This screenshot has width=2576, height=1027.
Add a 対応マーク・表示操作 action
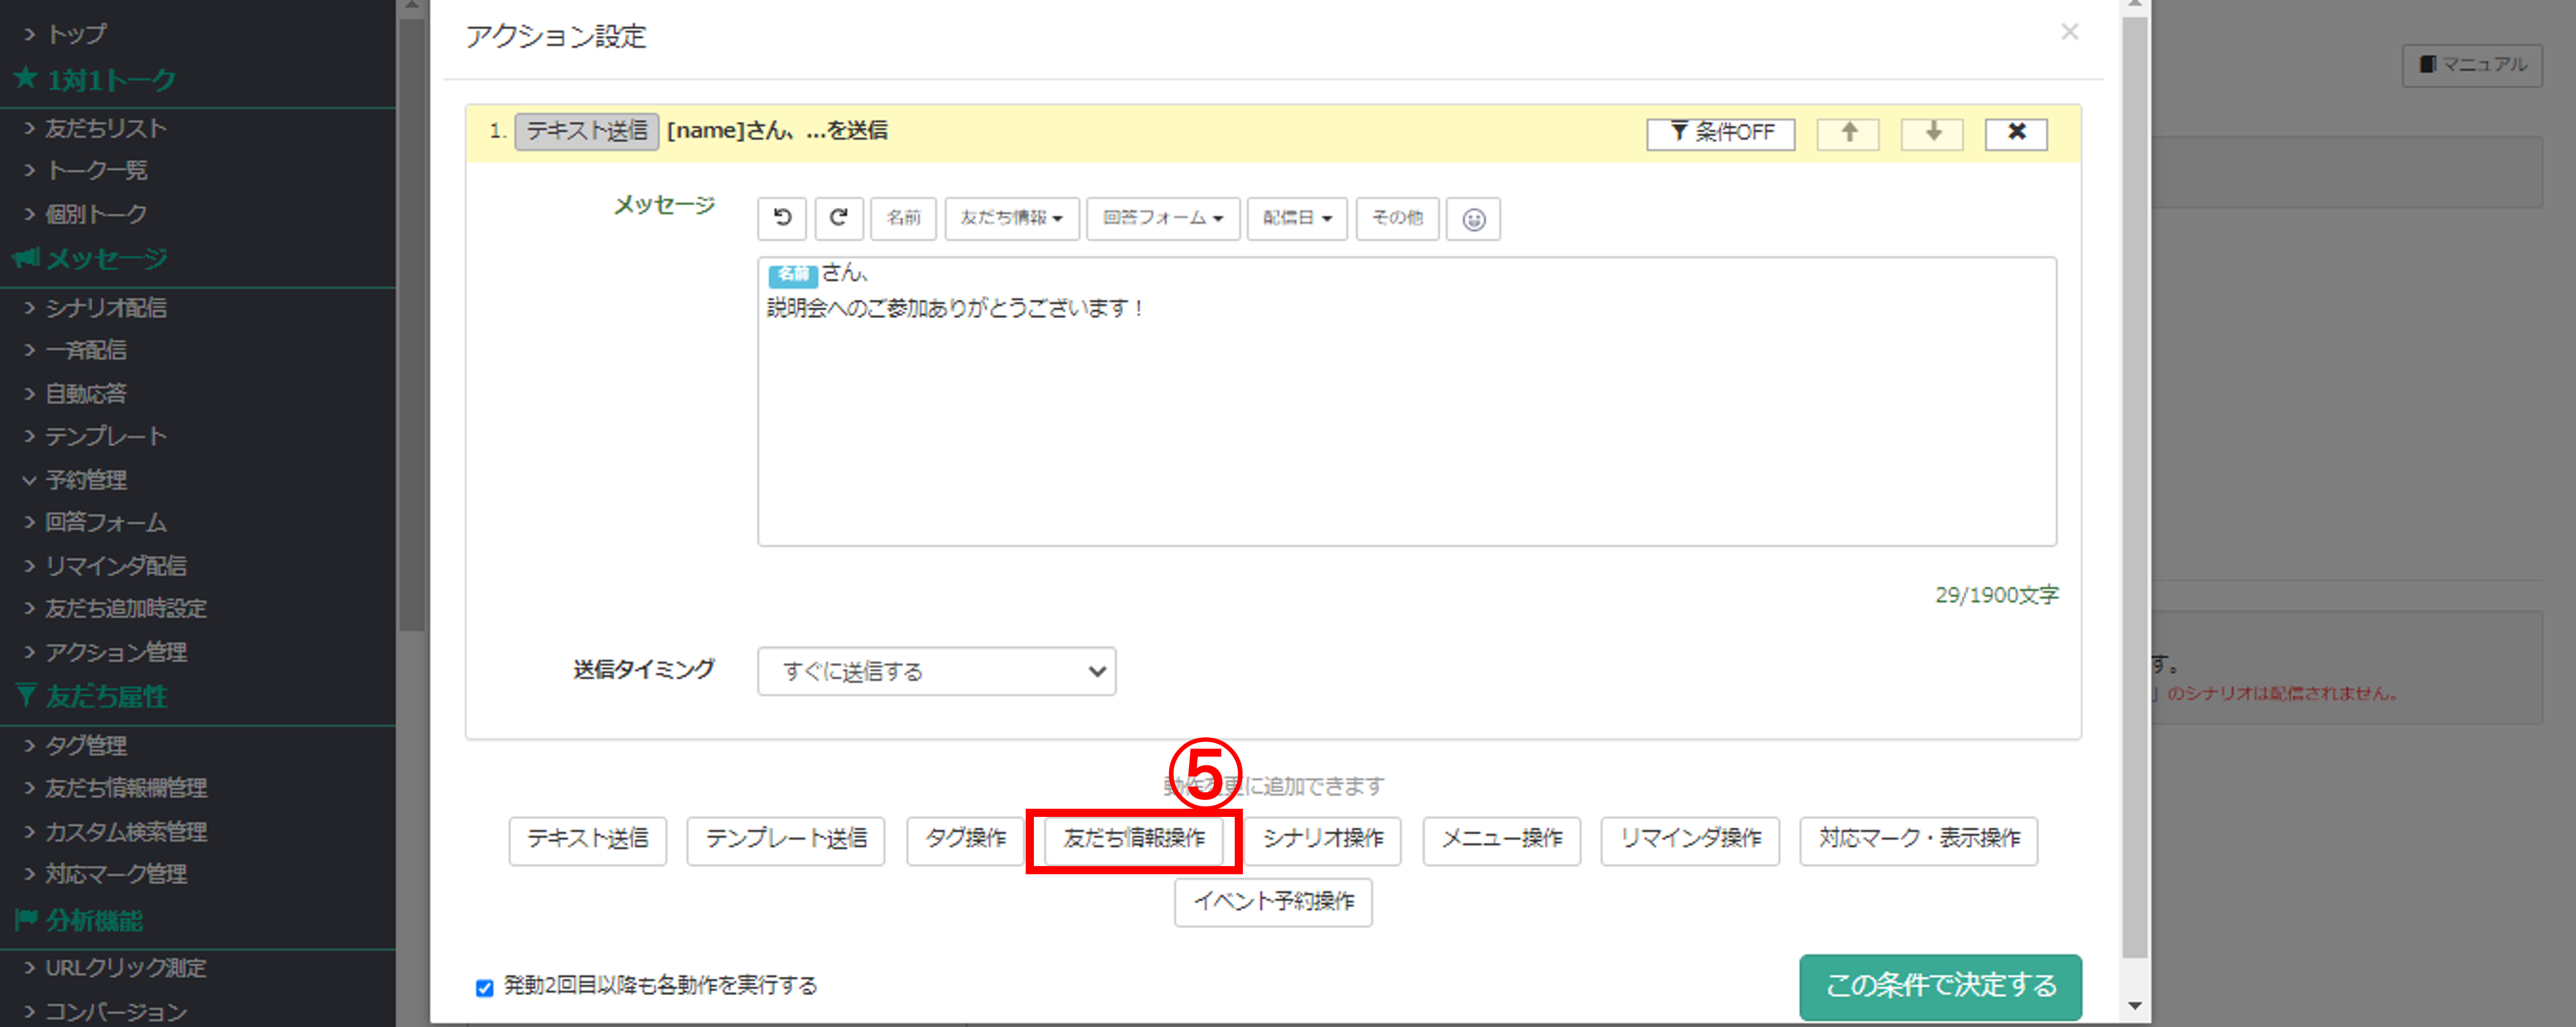click(x=1919, y=840)
